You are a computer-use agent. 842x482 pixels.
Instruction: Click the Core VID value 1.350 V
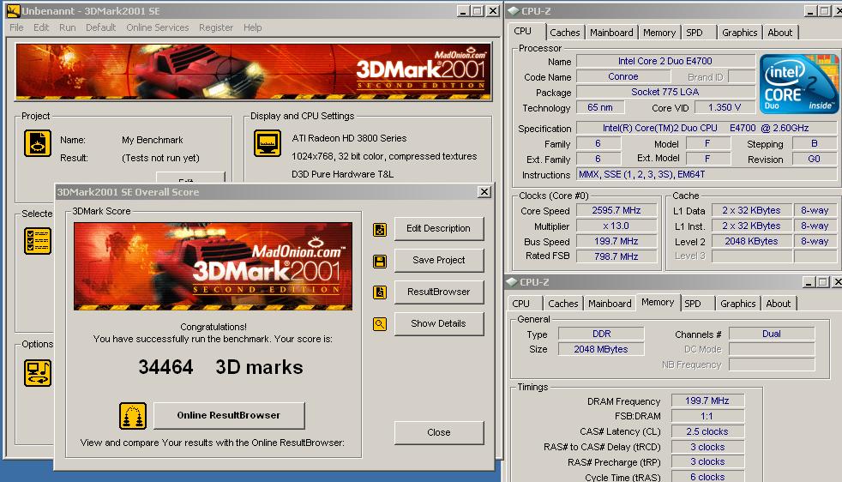[725, 107]
